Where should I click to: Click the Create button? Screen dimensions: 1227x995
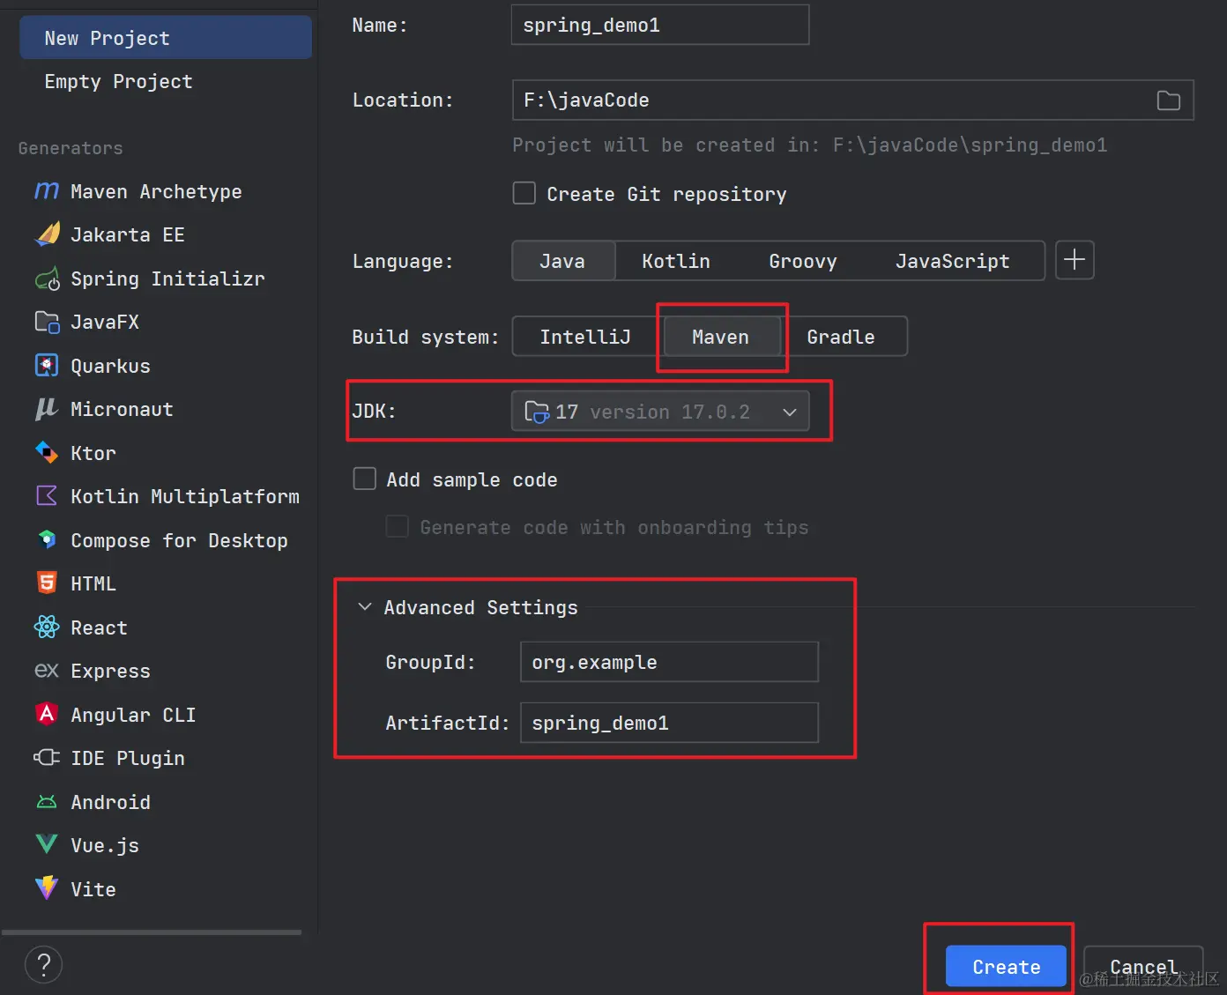pyautogui.click(x=1006, y=967)
